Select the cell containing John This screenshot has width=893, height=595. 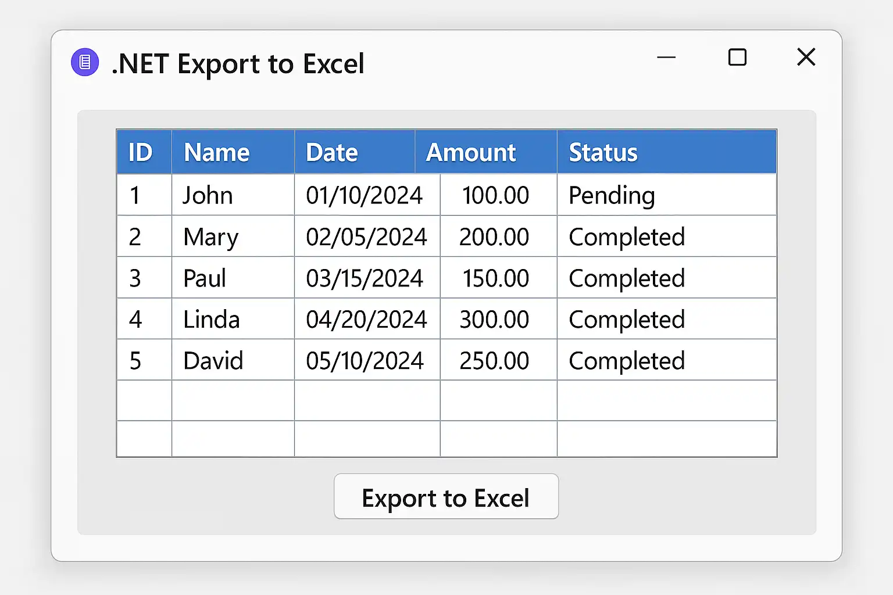[x=233, y=195]
